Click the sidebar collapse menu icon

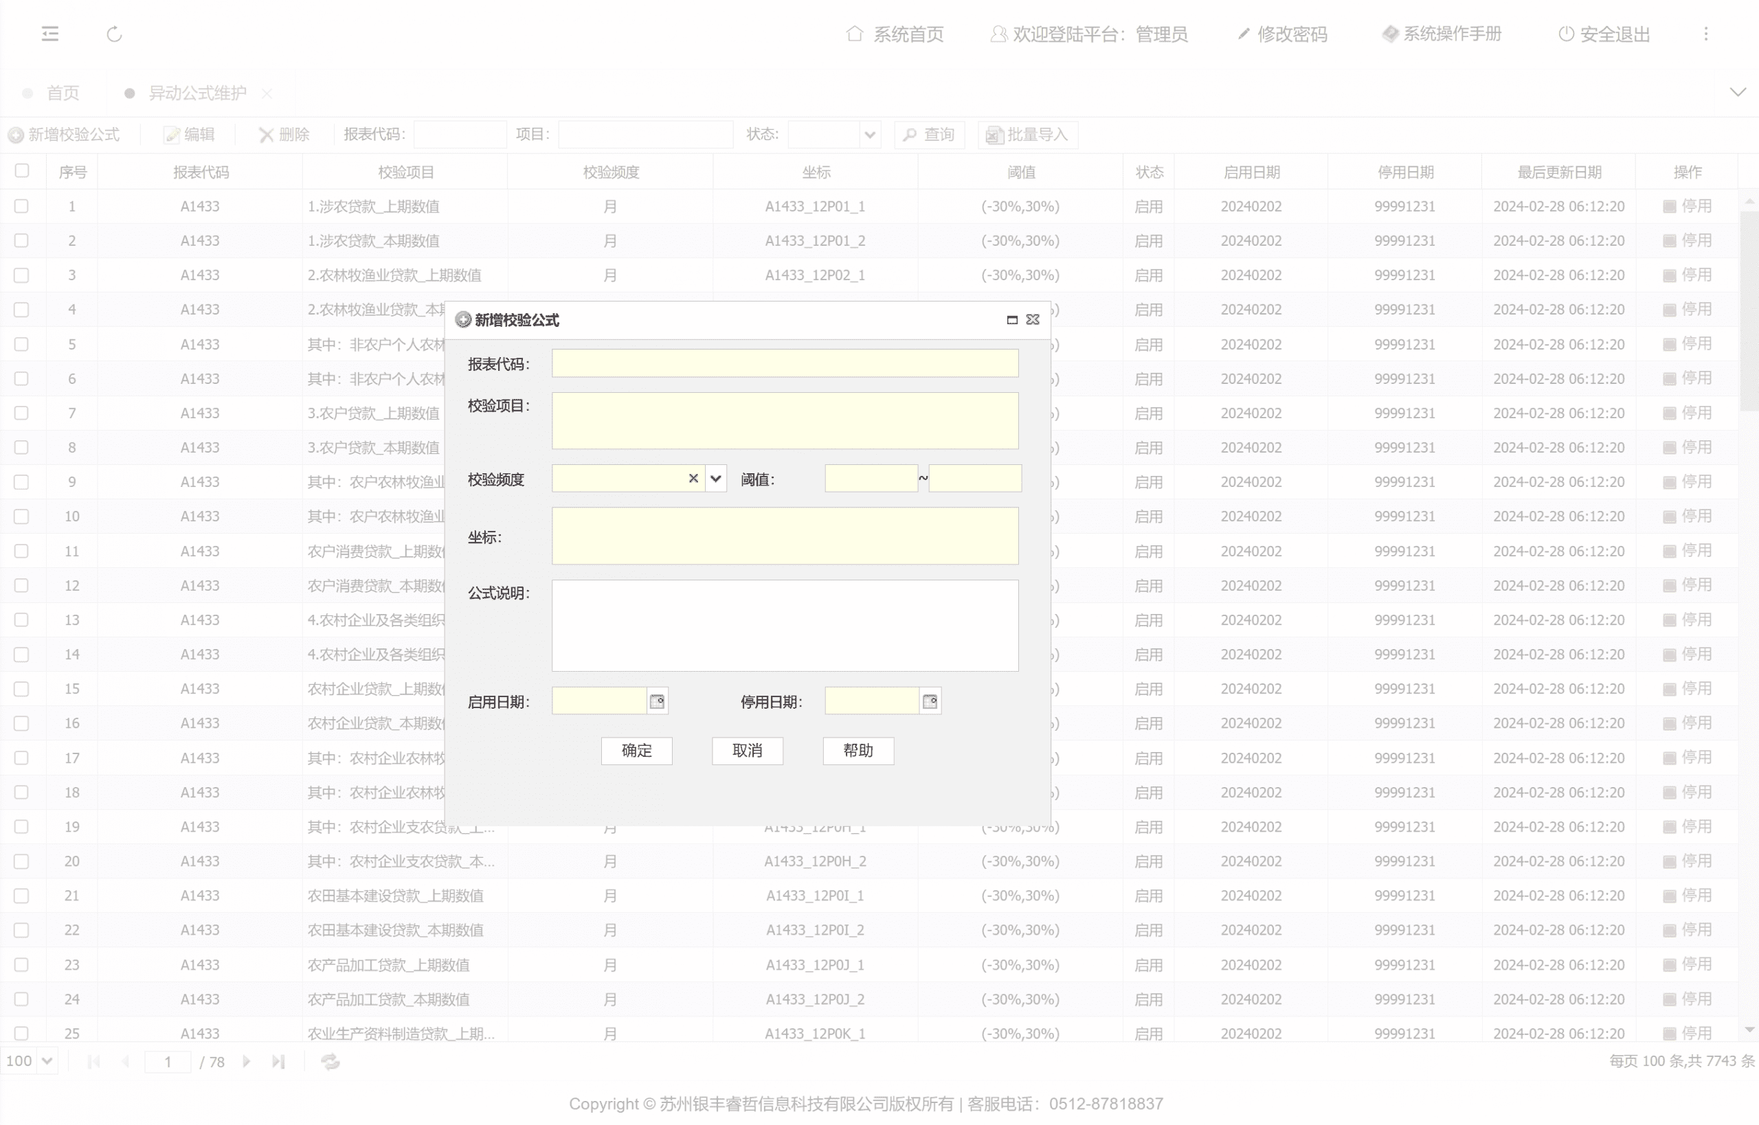49,34
